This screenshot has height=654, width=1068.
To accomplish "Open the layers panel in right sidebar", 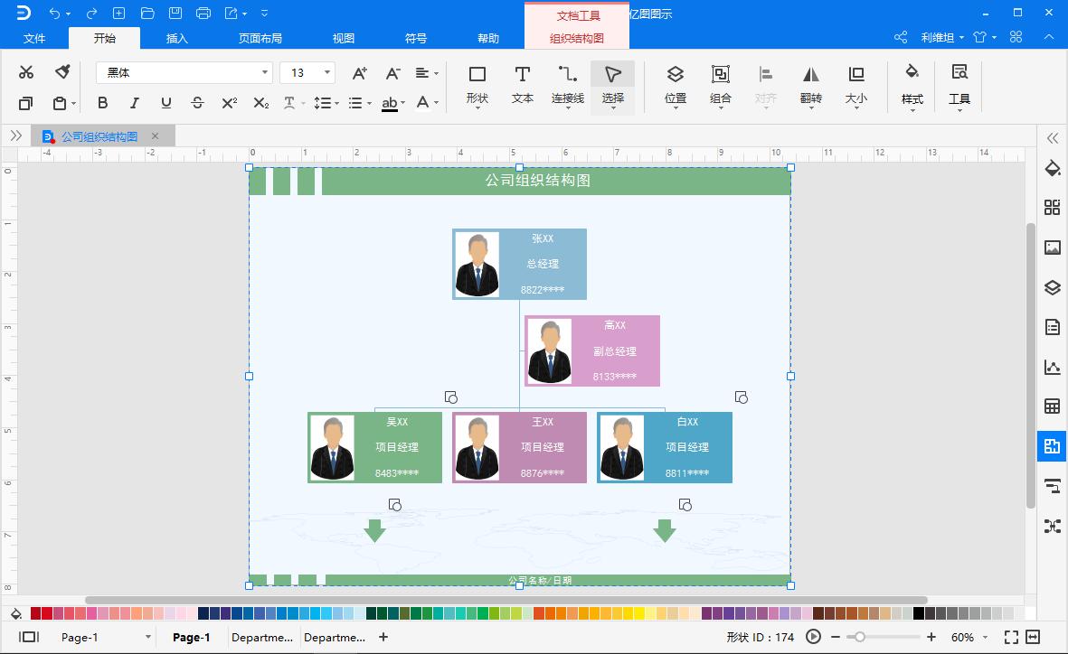I will [x=1053, y=287].
